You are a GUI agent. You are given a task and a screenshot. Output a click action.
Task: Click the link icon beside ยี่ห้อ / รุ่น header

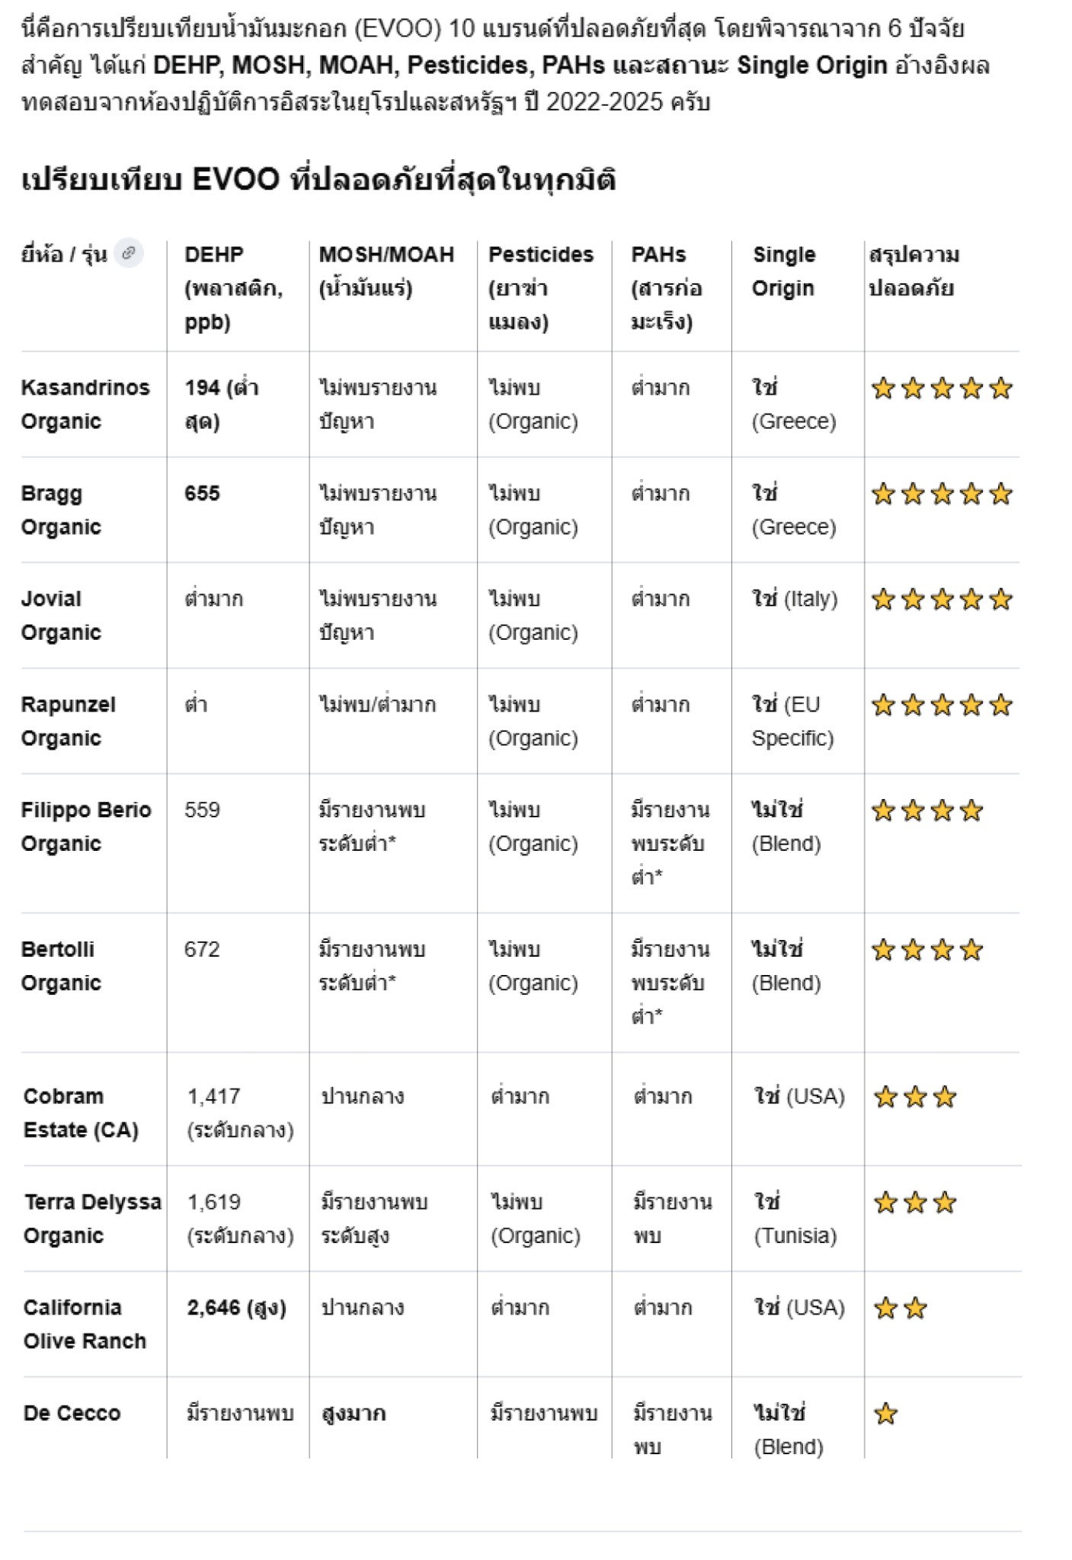coord(129,254)
